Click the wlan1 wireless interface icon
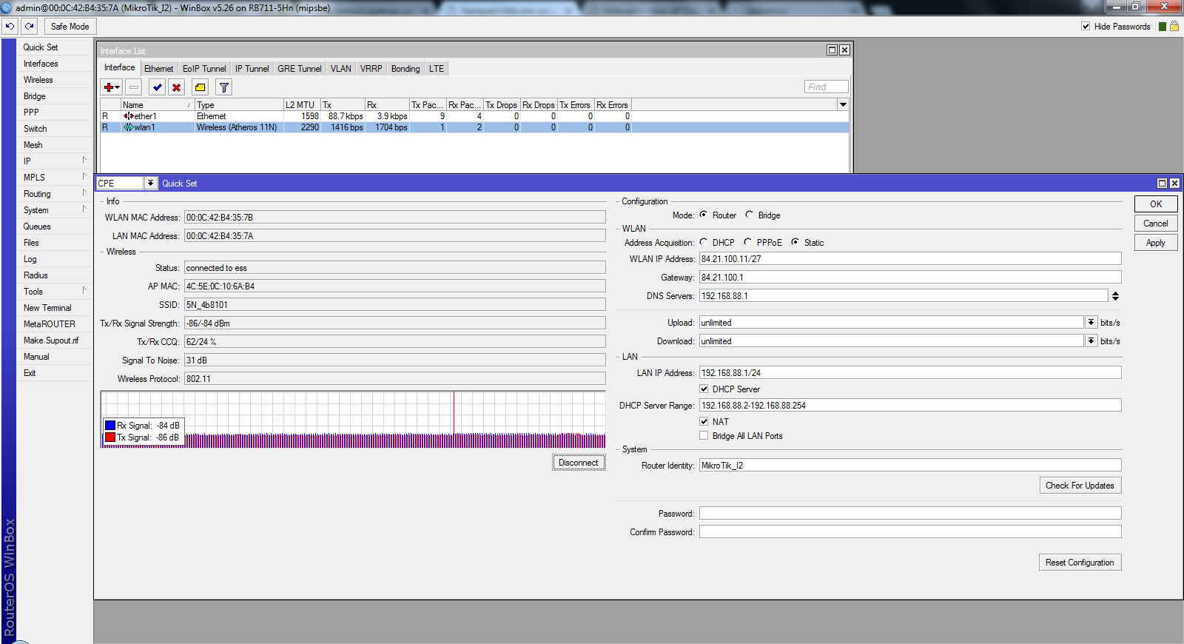This screenshot has width=1184, height=644. [x=129, y=127]
